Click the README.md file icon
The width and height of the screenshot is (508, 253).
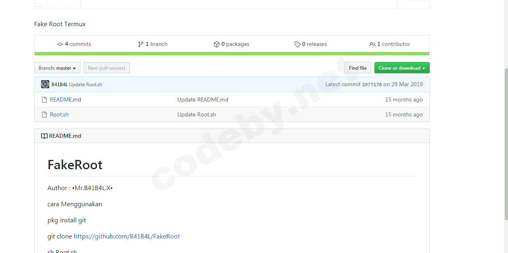click(x=44, y=100)
